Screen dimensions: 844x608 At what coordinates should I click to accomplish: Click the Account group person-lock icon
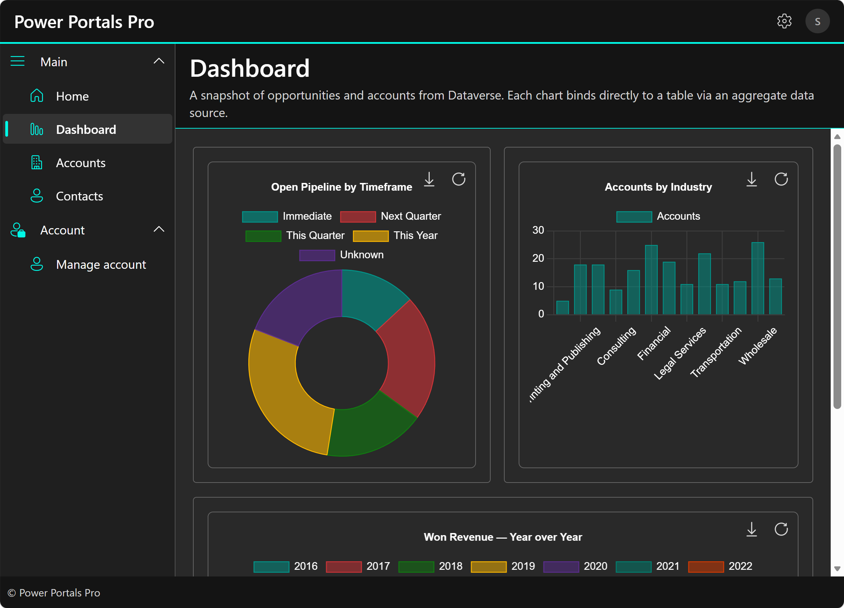tap(18, 230)
